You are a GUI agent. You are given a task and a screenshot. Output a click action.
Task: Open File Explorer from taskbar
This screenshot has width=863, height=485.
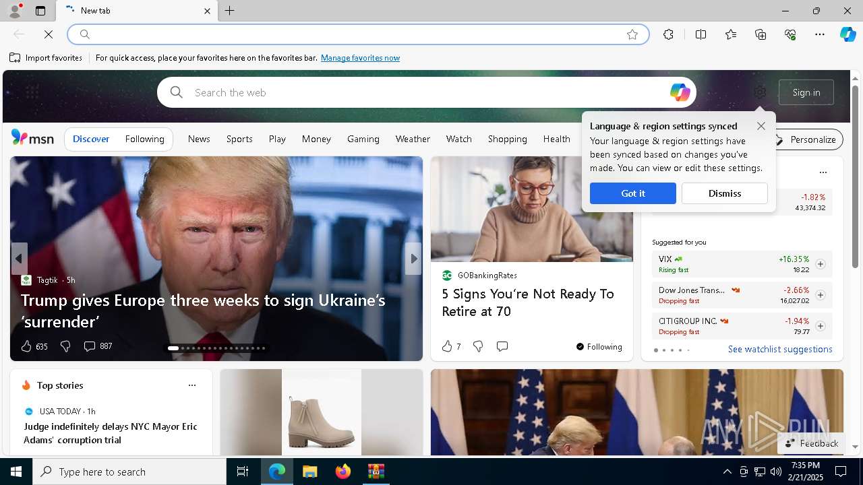(309, 472)
